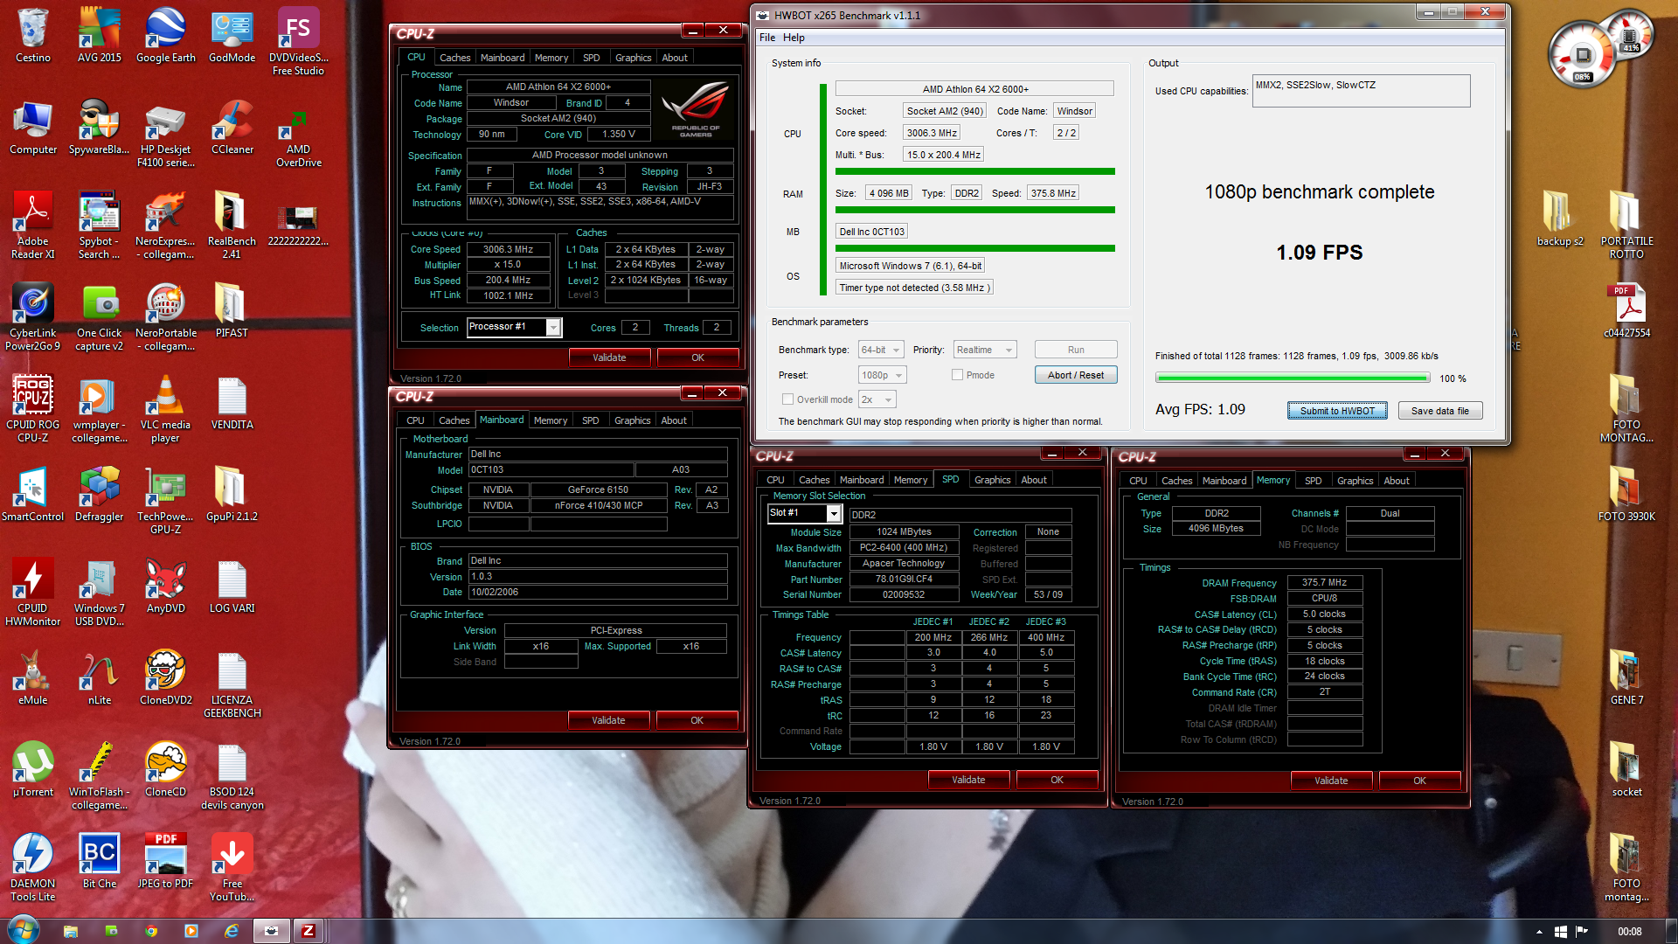The image size is (1678, 944).
Task: Open Chrome from the taskbar
Action: 151,931
